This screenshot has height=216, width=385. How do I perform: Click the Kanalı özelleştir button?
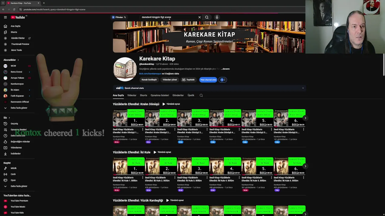pos(149,80)
